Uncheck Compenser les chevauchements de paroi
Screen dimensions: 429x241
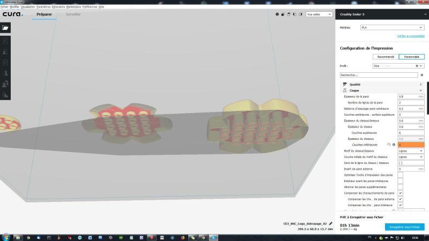(400, 193)
